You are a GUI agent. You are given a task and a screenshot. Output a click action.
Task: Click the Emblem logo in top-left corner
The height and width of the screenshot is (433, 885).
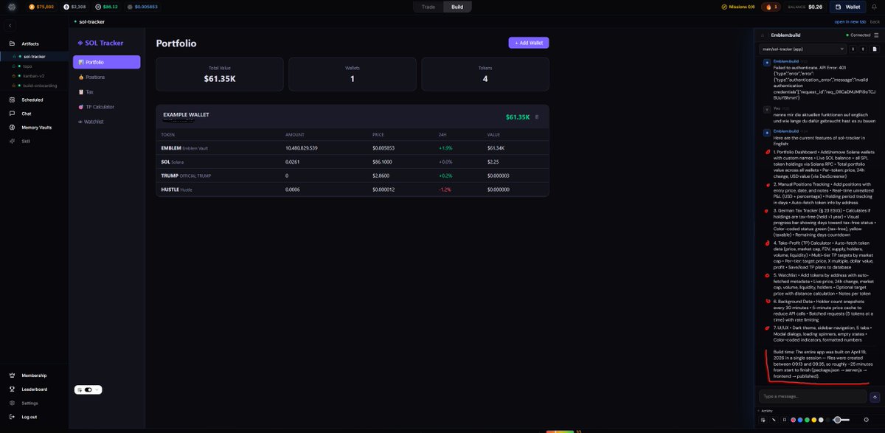(13, 7)
